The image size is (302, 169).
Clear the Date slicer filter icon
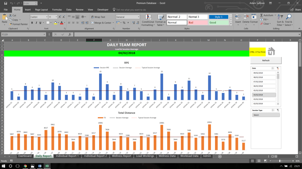point(278,68)
